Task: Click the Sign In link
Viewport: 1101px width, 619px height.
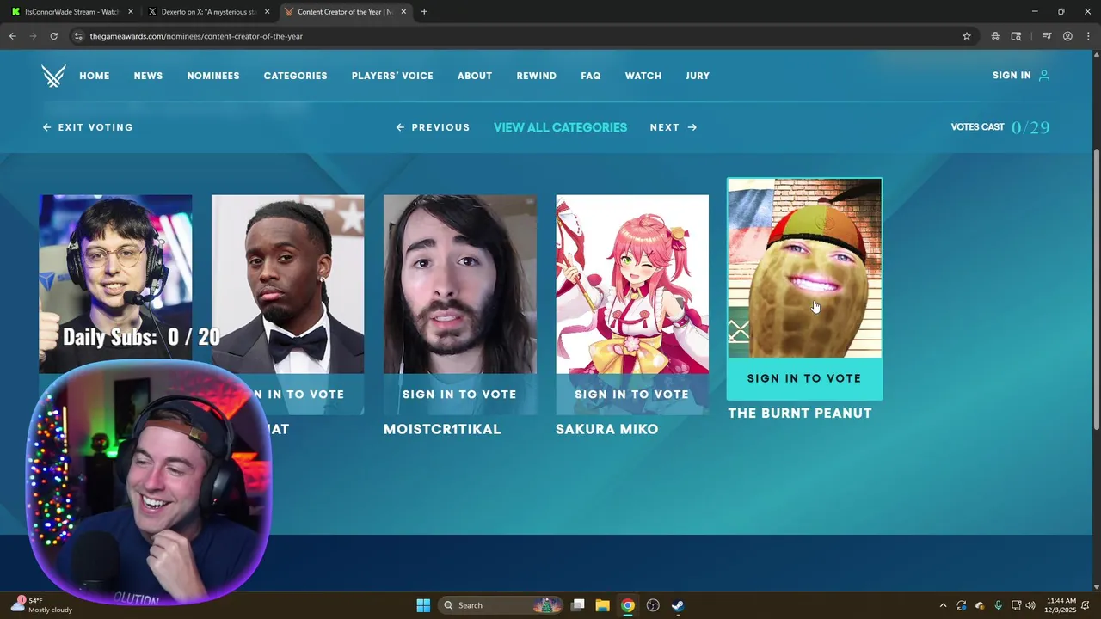Action: tap(1012, 76)
